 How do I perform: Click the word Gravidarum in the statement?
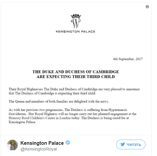coord(18,114)
